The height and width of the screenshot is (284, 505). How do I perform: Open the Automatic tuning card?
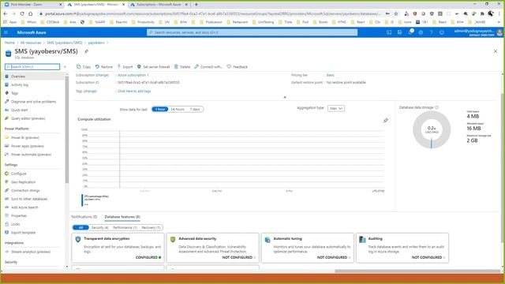tap(308, 248)
